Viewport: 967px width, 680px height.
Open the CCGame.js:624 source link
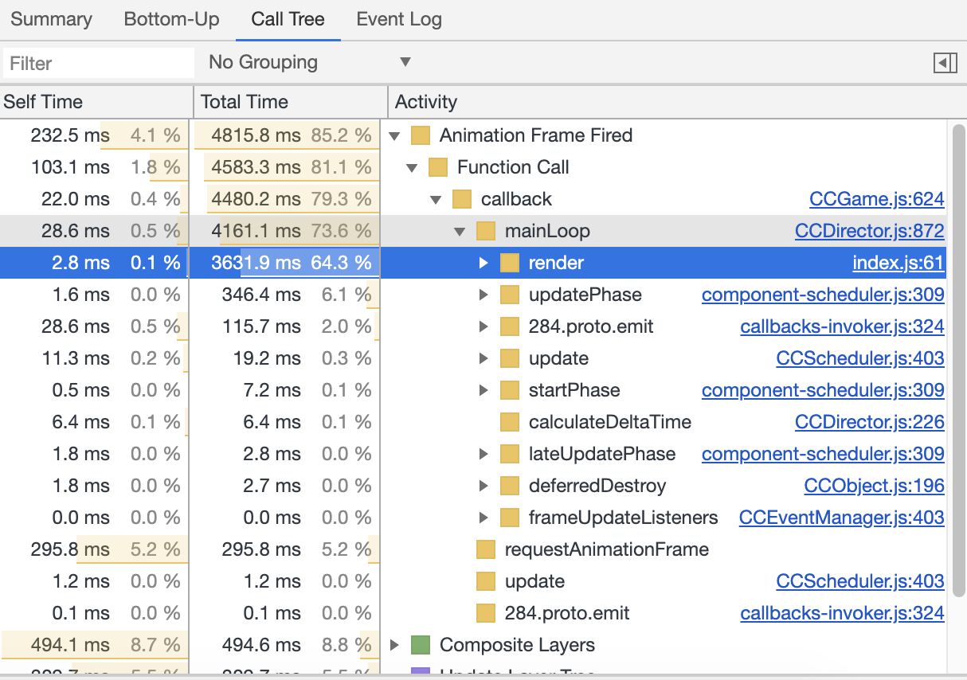(876, 199)
